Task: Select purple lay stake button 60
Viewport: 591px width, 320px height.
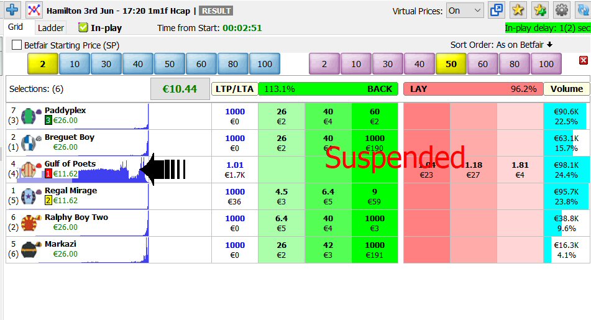Action: click(x=483, y=64)
